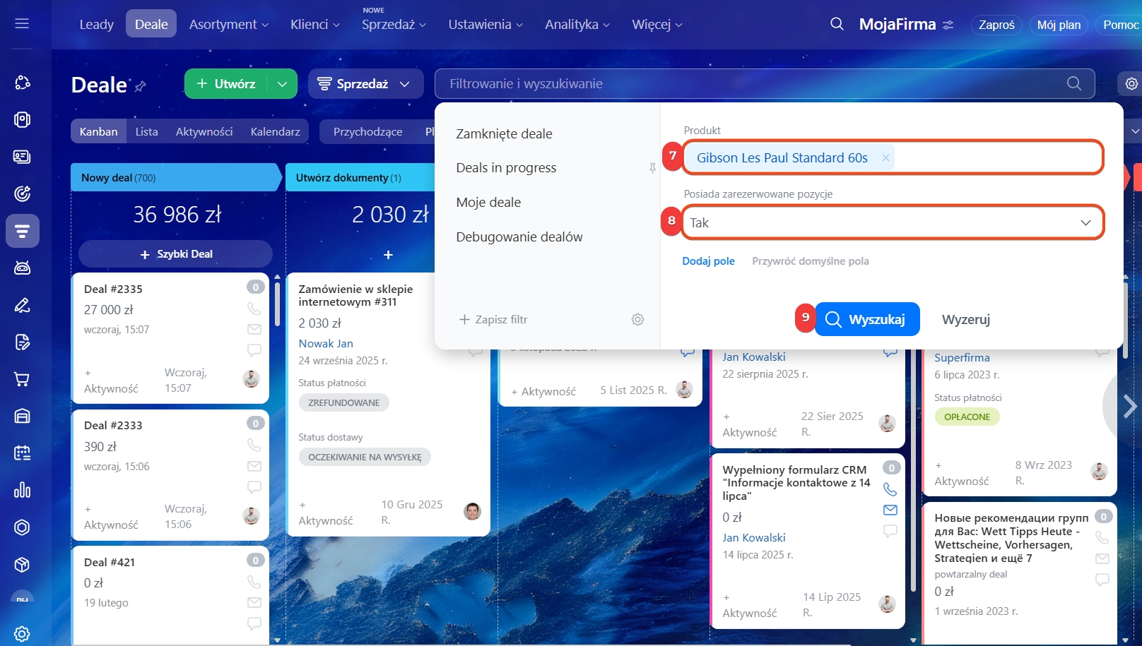Expand the Ustawienia menu
This screenshot has height=646, width=1142.
485,25
